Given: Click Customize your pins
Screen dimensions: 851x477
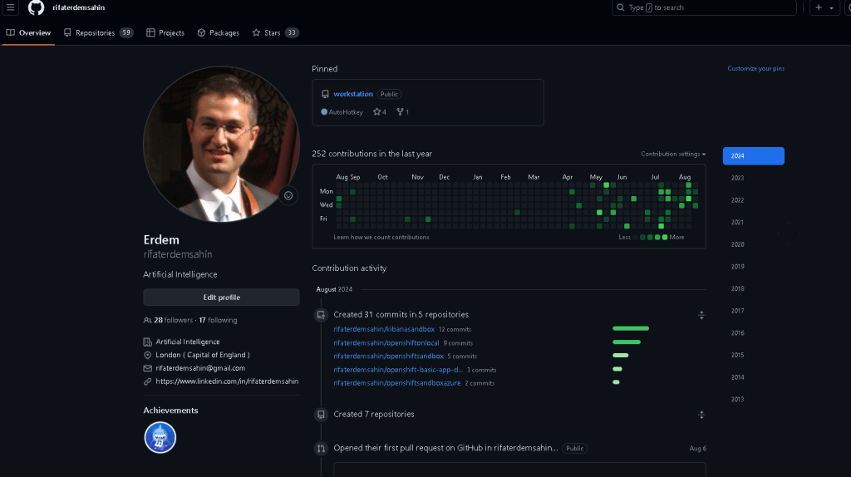Looking at the screenshot, I should click(755, 68).
